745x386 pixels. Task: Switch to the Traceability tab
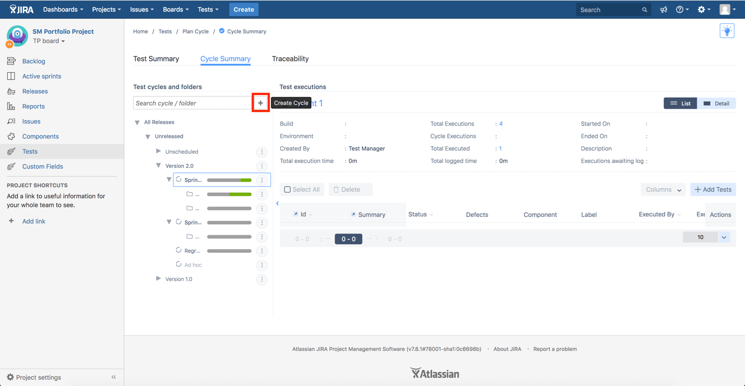[x=290, y=59]
